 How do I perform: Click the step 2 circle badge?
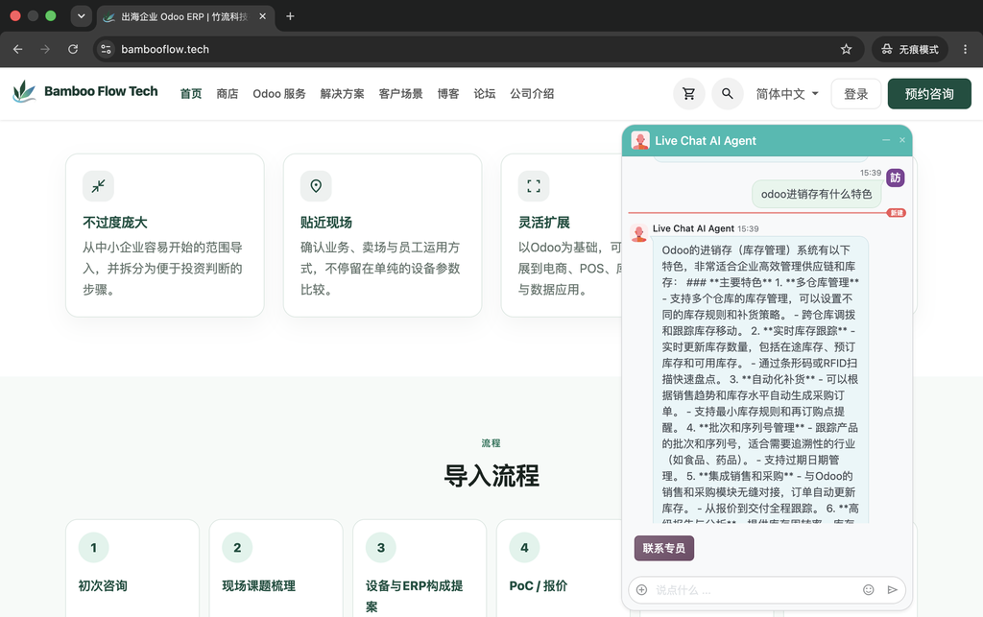coord(237,548)
